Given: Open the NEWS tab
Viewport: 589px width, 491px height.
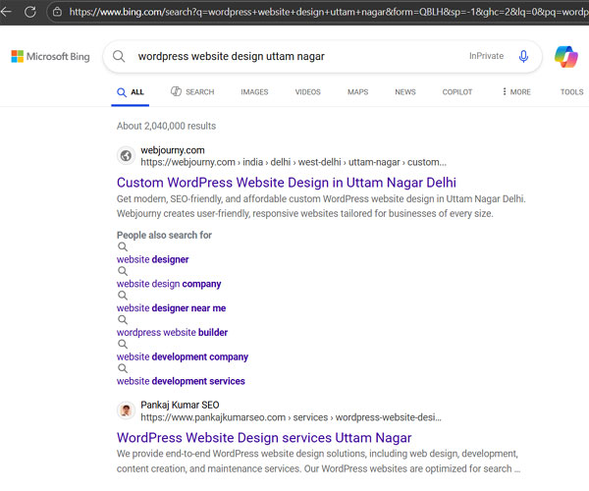Looking at the screenshot, I should pos(405,92).
